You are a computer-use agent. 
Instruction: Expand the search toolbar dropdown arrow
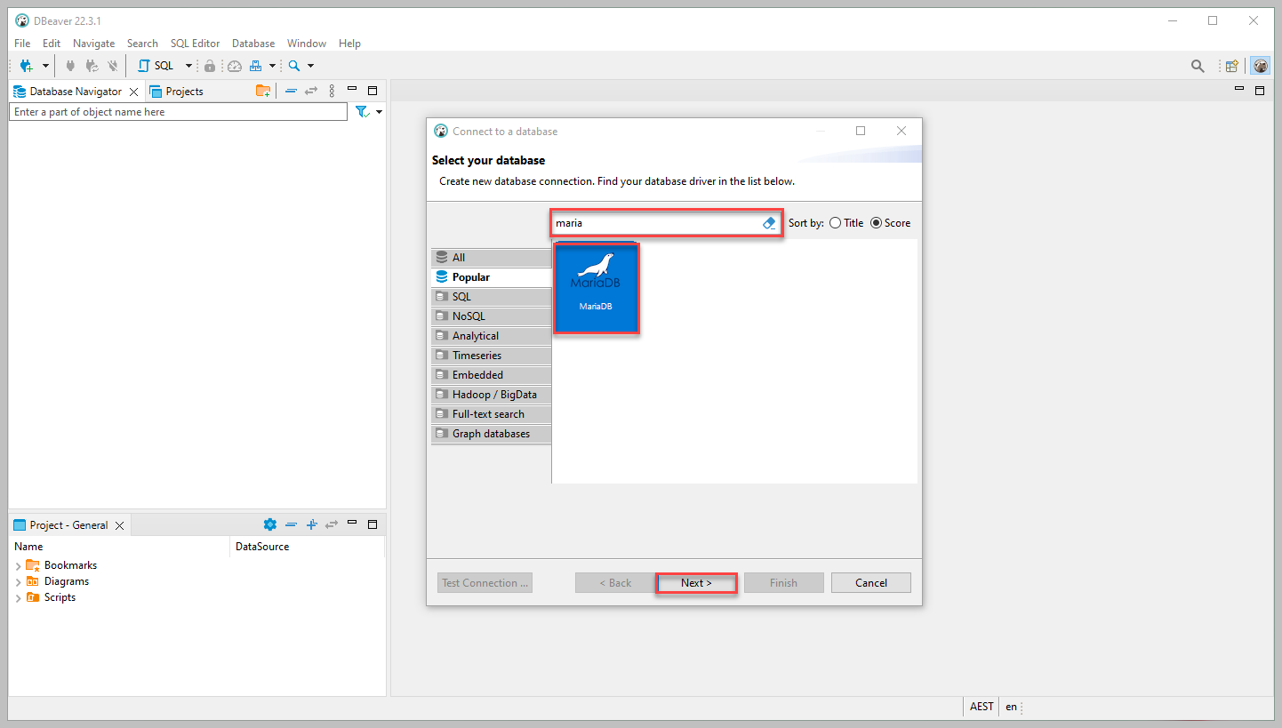point(310,66)
